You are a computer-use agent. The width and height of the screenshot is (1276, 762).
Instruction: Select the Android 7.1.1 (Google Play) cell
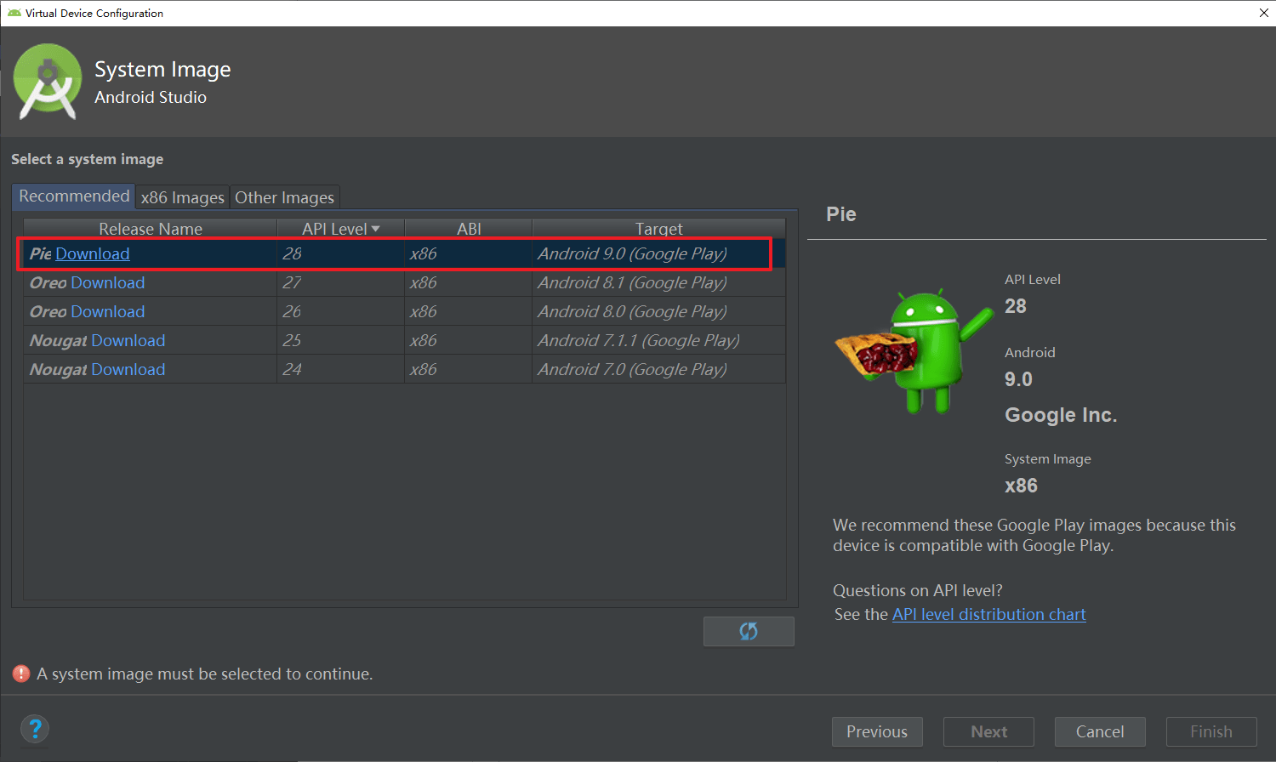pos(659,340)
